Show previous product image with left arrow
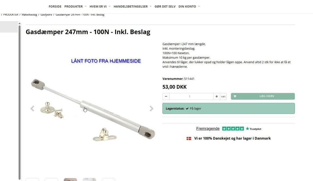The width and height of the screenshot is (313, 181). click(x=32, y=108)
